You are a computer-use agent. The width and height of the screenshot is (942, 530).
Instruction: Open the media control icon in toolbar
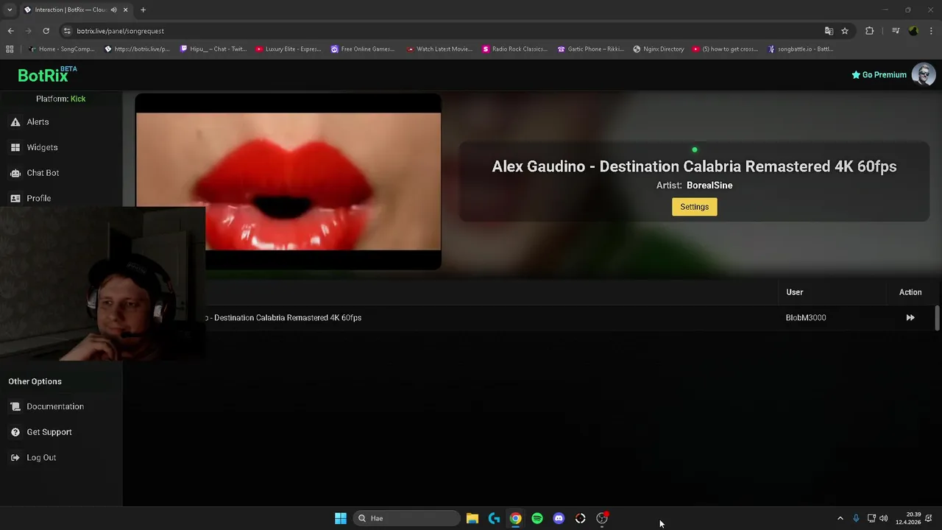point(896,31)
